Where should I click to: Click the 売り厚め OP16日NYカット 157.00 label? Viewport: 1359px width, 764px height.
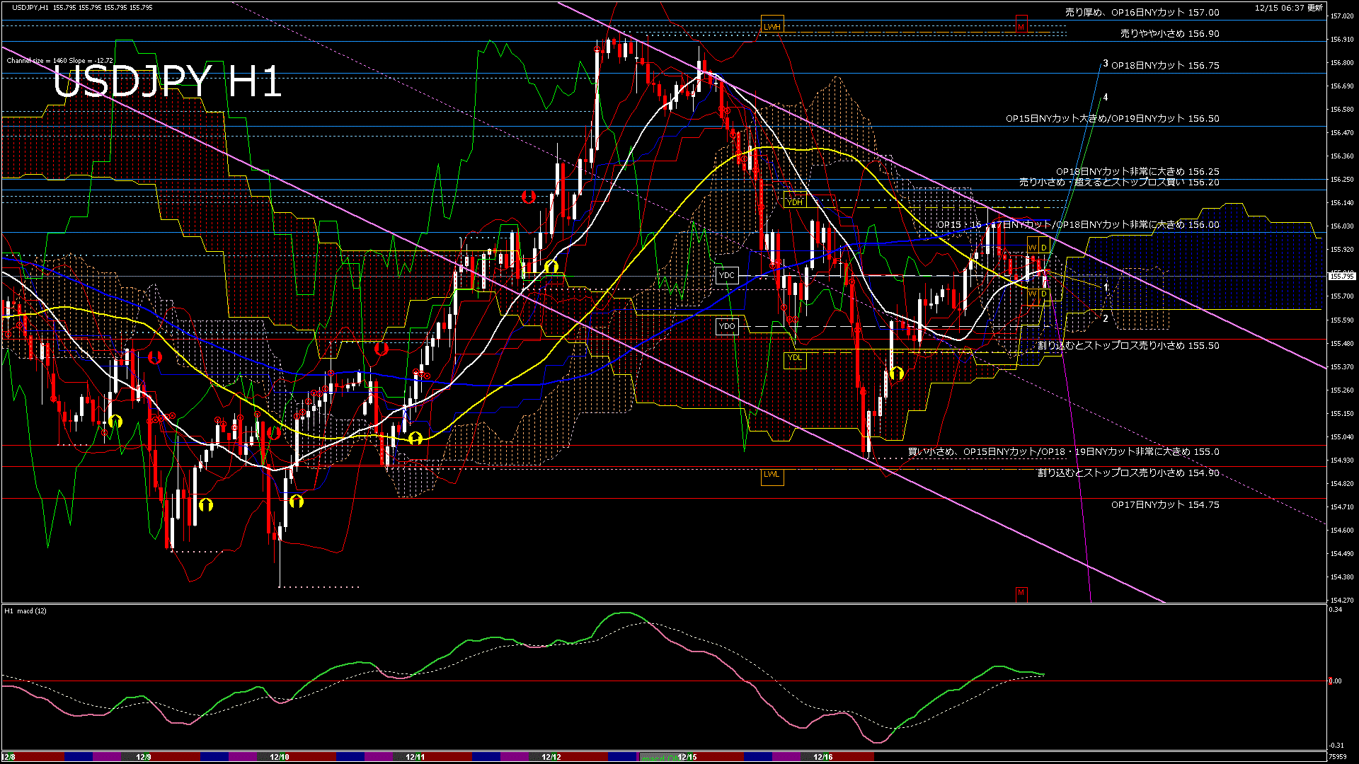[1142, 12]
